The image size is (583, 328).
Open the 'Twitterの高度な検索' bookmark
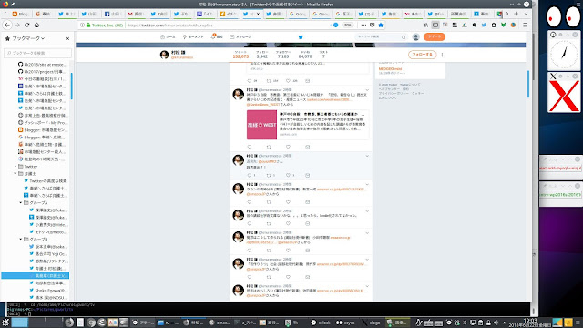tap(46, 180)
